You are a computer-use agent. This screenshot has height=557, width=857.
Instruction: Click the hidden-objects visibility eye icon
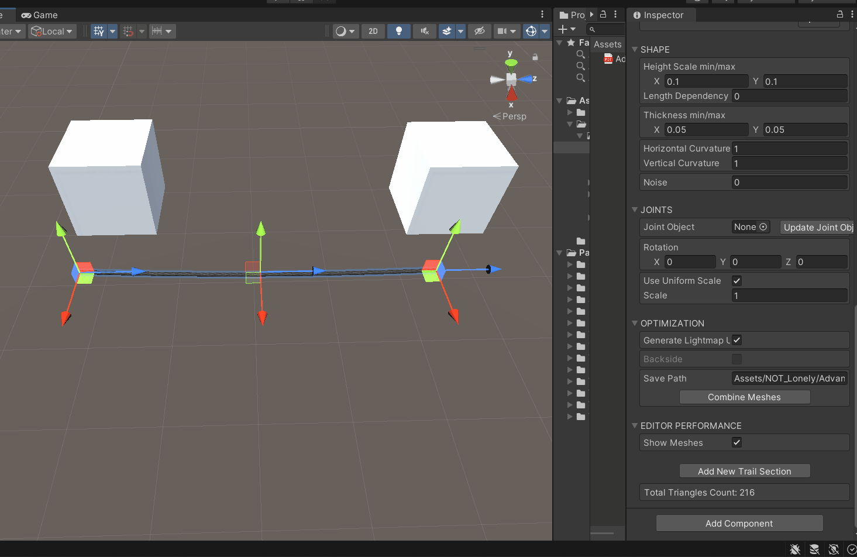coord(480,31)
